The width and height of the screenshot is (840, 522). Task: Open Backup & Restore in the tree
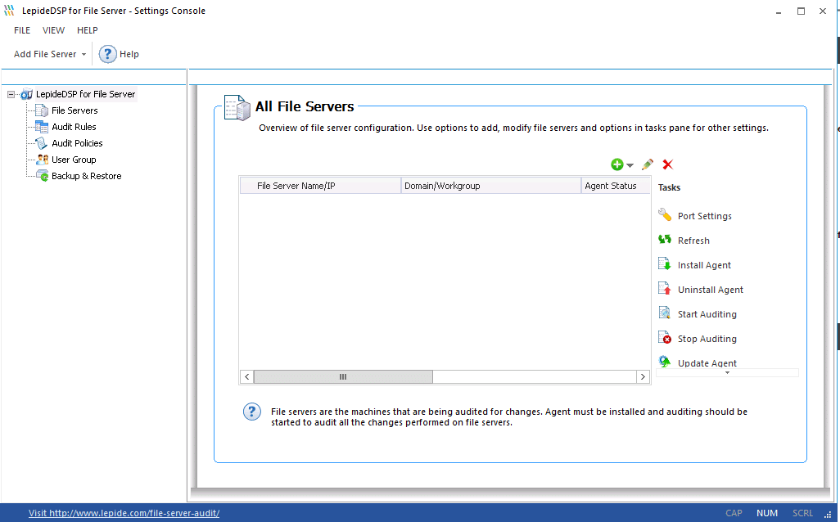(86, 176)
